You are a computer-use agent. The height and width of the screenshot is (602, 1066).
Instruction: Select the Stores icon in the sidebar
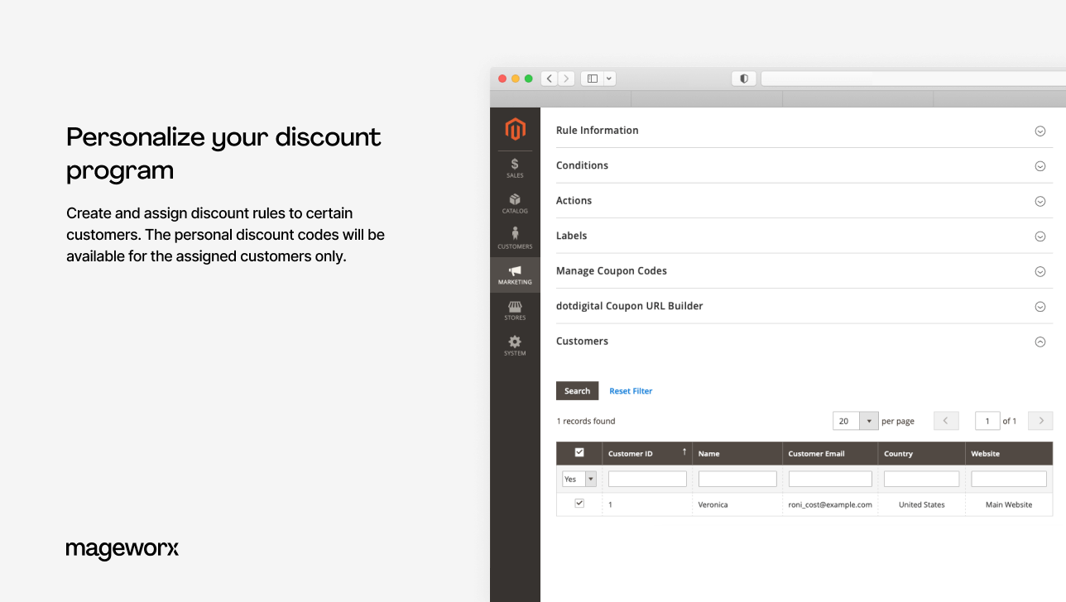pos(515,309)
